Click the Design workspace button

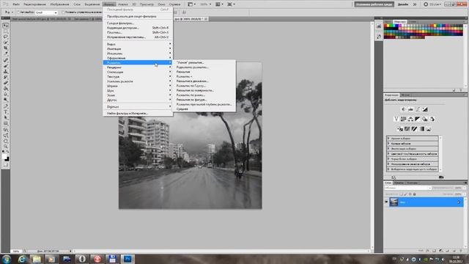403,4
